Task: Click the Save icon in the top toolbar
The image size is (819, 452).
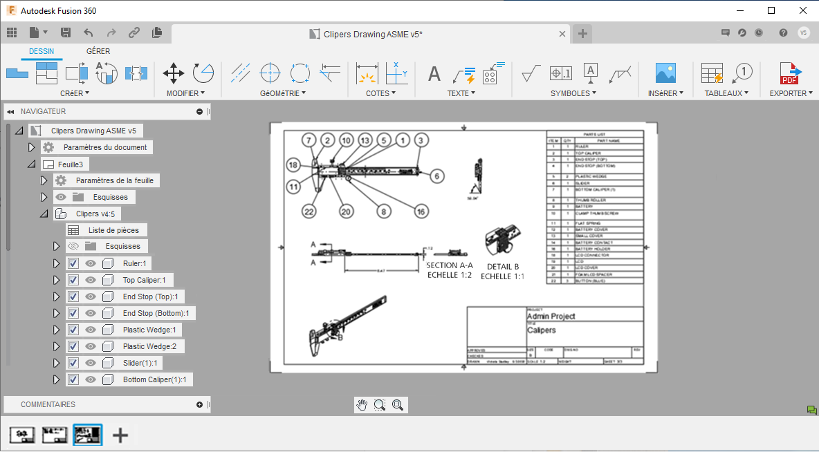Action: [66, 32]
